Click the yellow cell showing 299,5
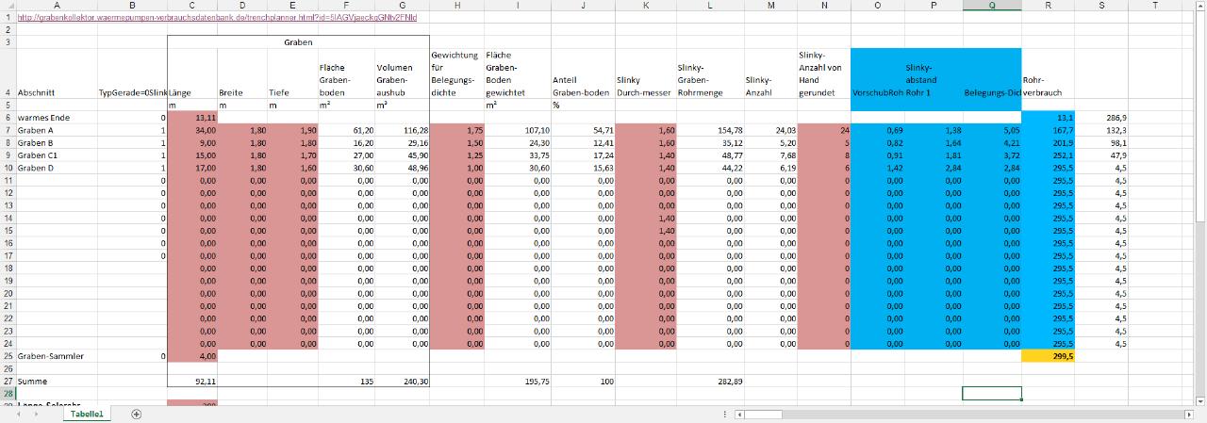 pyautogui.click(x=1050, y=356)
